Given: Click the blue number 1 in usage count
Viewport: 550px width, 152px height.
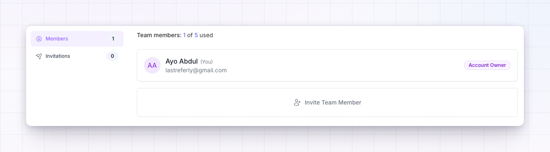Looking at the screenshot, I should coord(184,35).
